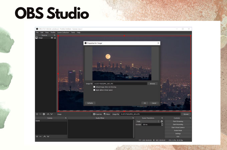Close the Properties for 'Image' dialog
Viewport: 227px width, 150px height.
click(x=158, y=43)
